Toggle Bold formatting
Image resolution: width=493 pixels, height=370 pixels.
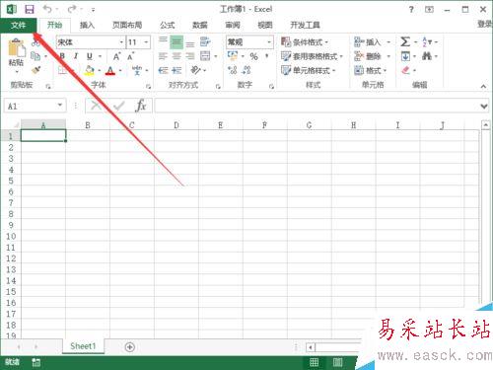pyautogui.click(x=62, y=56)
